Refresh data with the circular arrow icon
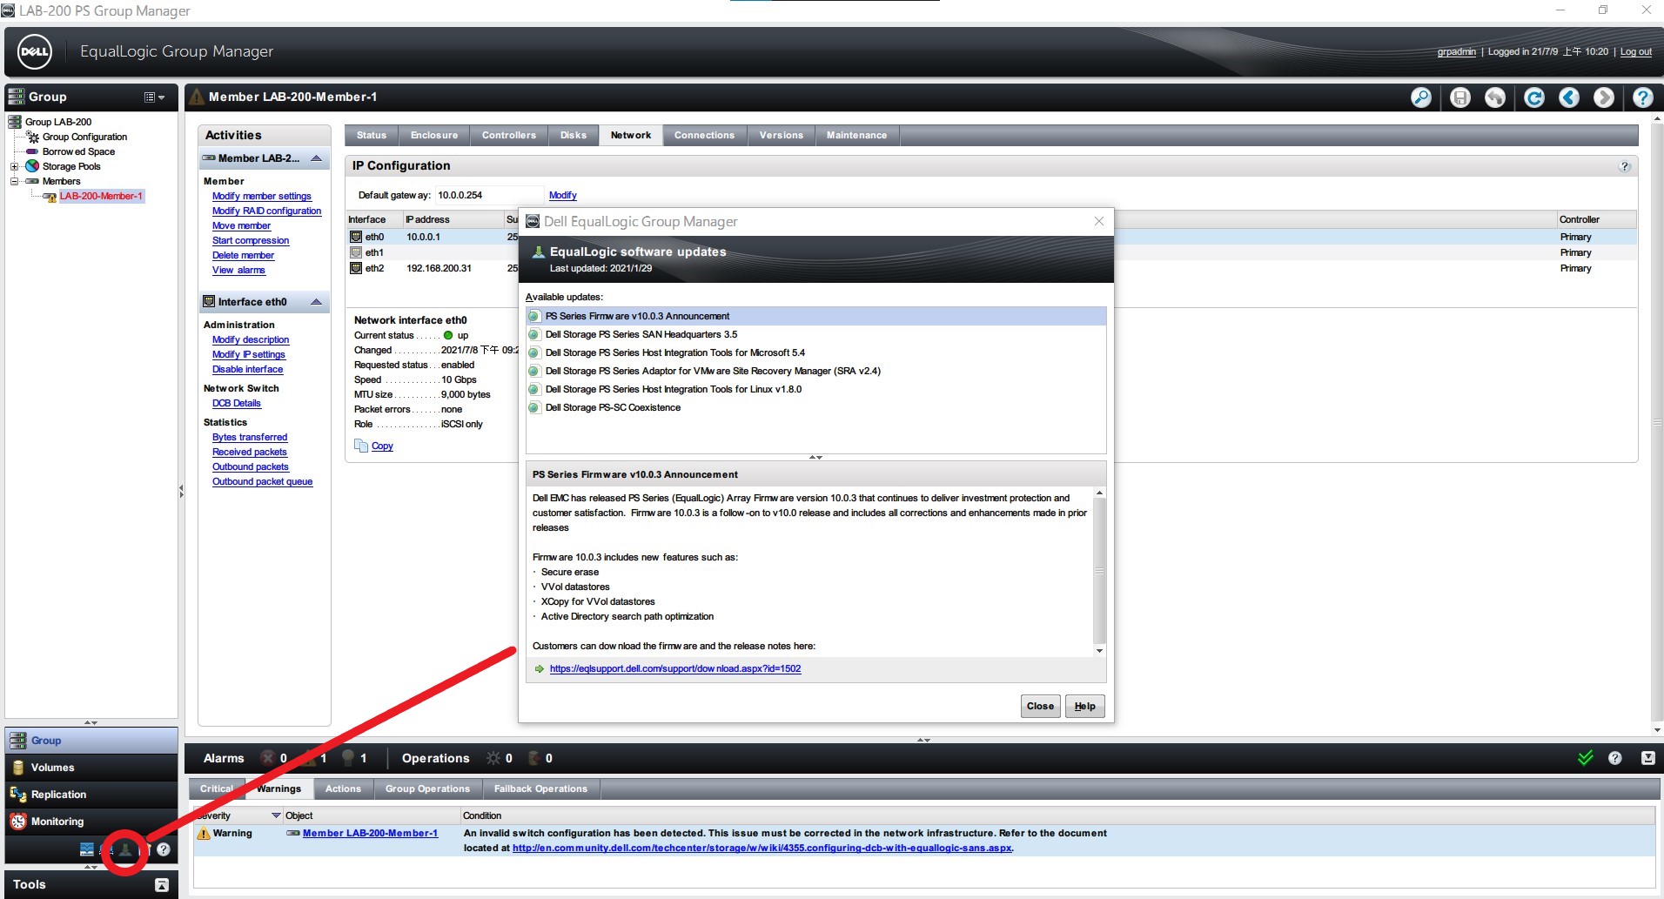 (x=1534, y=97)
